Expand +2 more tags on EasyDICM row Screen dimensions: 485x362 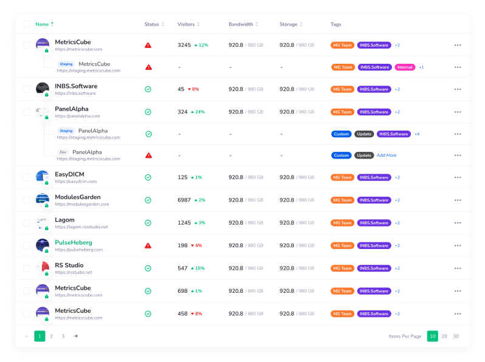tap(397, 177)
